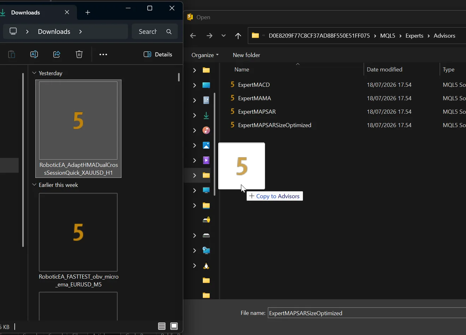Click the Rename icon in Downloads toolbar
This screenshot has height=335, width=466.
coord(34,54)
